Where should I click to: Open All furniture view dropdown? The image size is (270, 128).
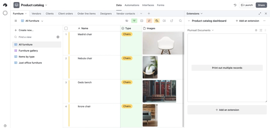(42, 21)
